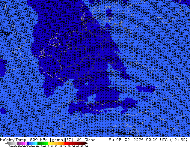
Task: Click the "[gdmp]" unit label
Action: point(58,140)
